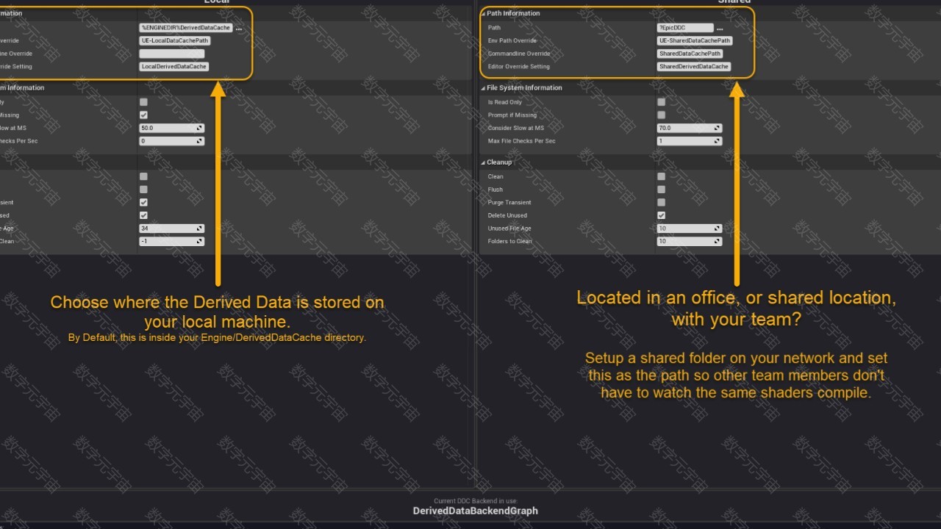Toggle Local read-only checkbox above Missing row

[x=143, y=102]
